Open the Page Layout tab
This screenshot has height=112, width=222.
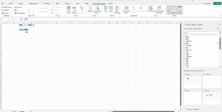point(33,4)
